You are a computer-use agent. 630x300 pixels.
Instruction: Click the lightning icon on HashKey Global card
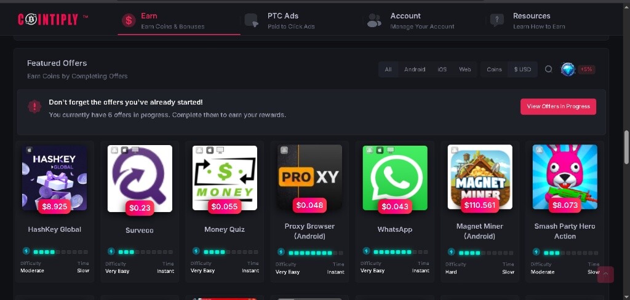pos(26,251)
